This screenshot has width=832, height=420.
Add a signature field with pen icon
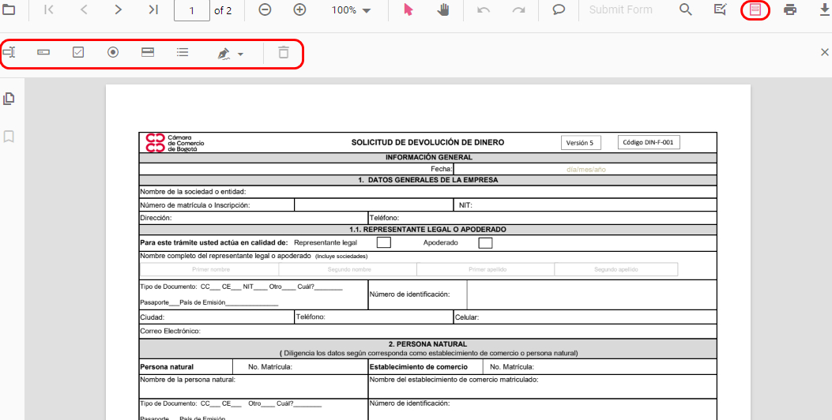pos(224,53)
